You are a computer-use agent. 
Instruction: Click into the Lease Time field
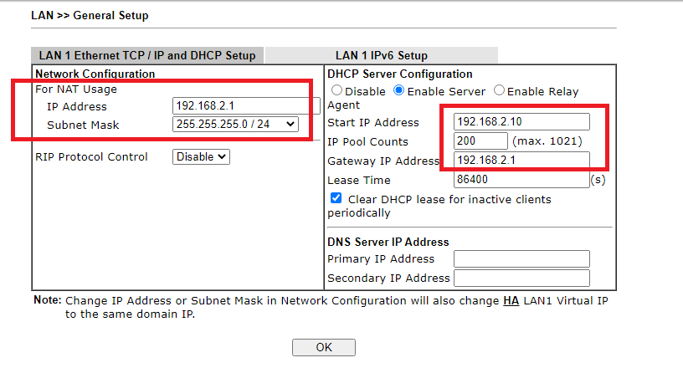(x=521, y=180)
